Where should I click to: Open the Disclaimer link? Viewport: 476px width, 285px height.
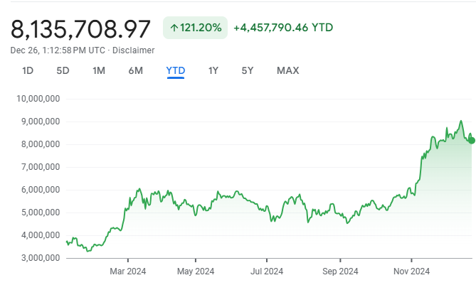[134, 50]
